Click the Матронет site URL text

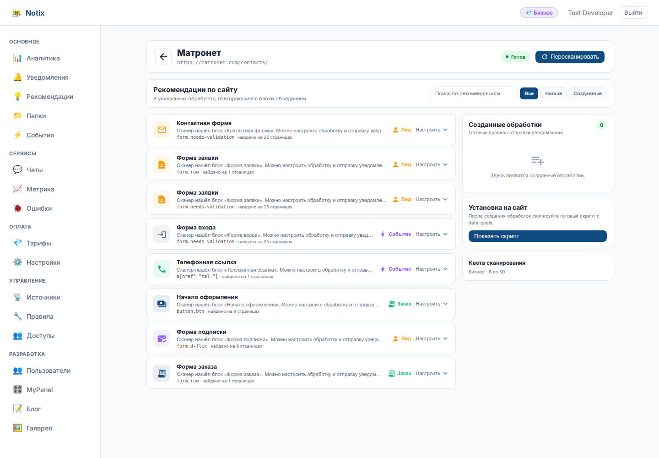pyautogui.click(x=222, y=63)
